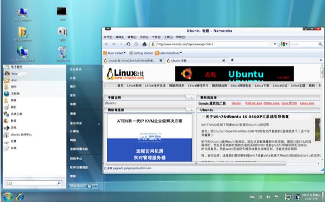Viewport: 325px width, 202px height.
Task: Click RedHat Linux ad link
Action: 254,103
